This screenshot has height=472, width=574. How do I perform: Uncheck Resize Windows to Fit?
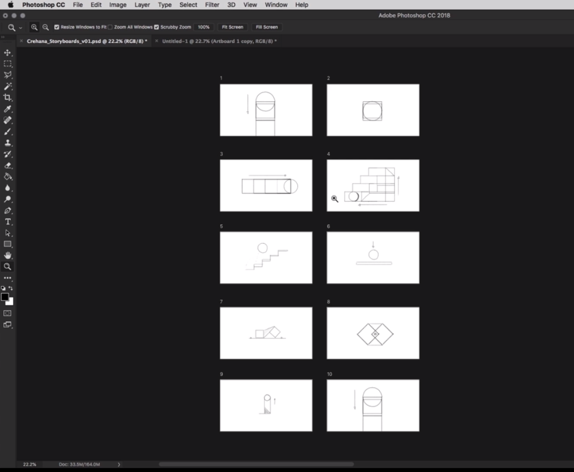(56, 27)
